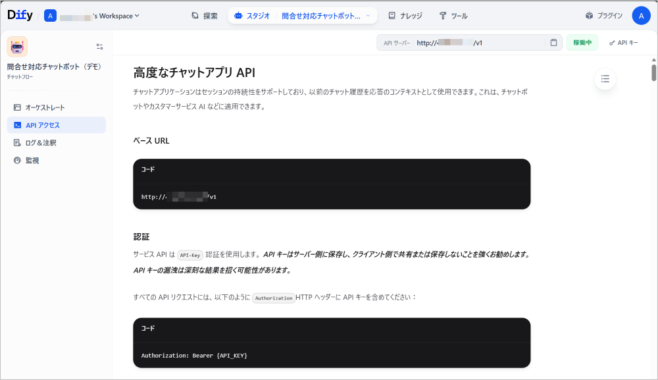Open app settings sliders icon in sidebar

99,47
